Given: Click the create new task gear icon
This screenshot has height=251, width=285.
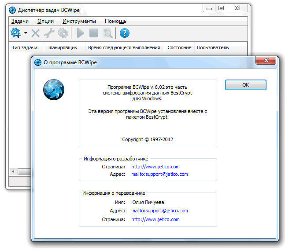Looking at the screenshot, I should pos(16,33).
